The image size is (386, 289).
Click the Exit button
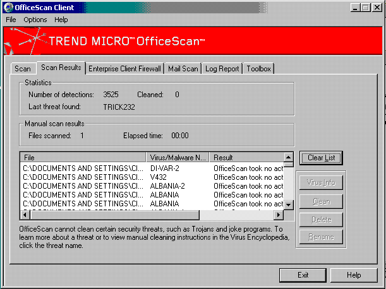303,275
